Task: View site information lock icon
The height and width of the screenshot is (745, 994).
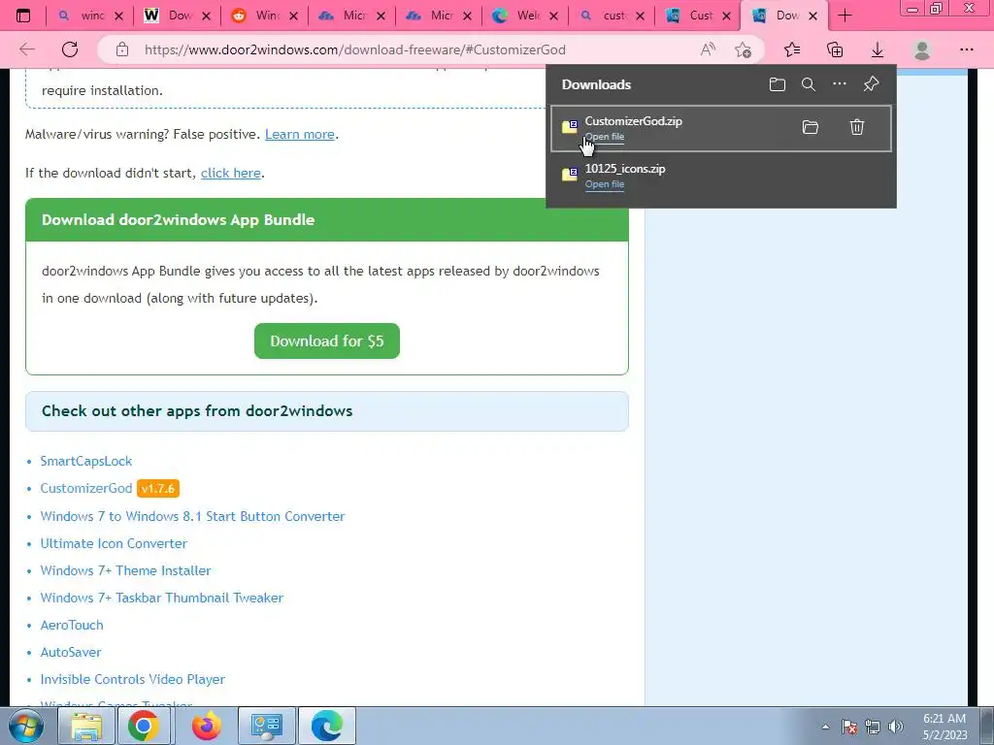Action: point(122,49)
